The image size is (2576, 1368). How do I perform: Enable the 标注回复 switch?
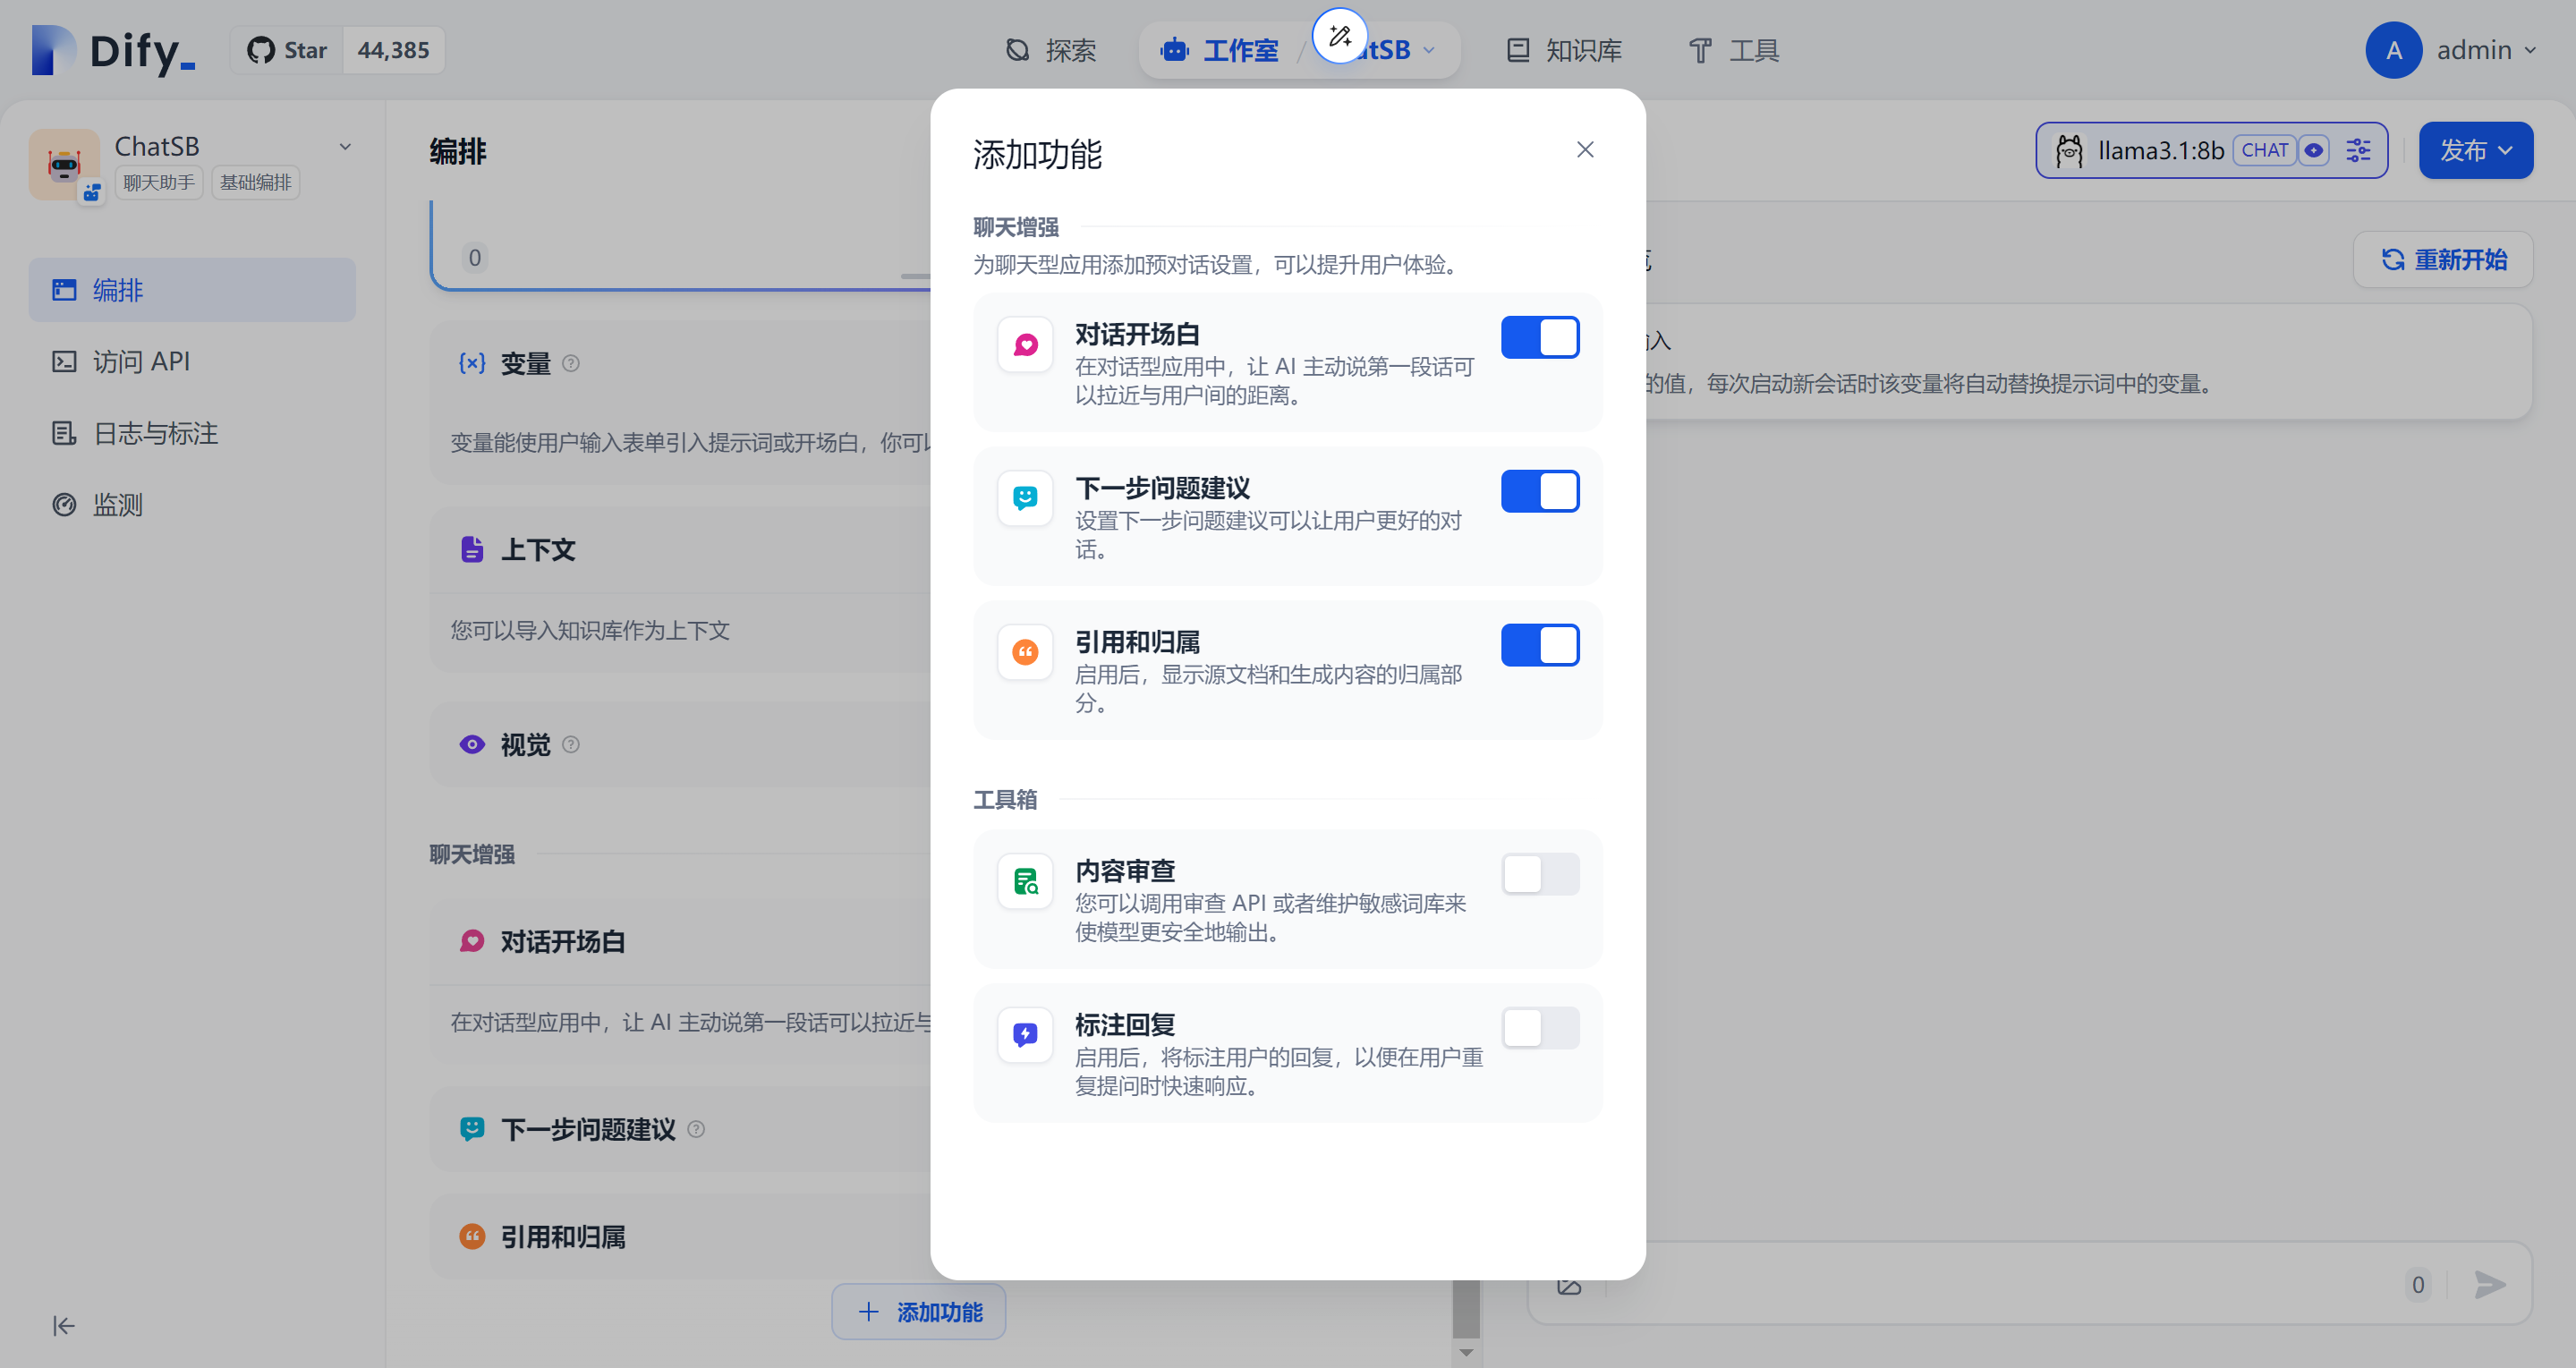[x=1539, y=1029]
